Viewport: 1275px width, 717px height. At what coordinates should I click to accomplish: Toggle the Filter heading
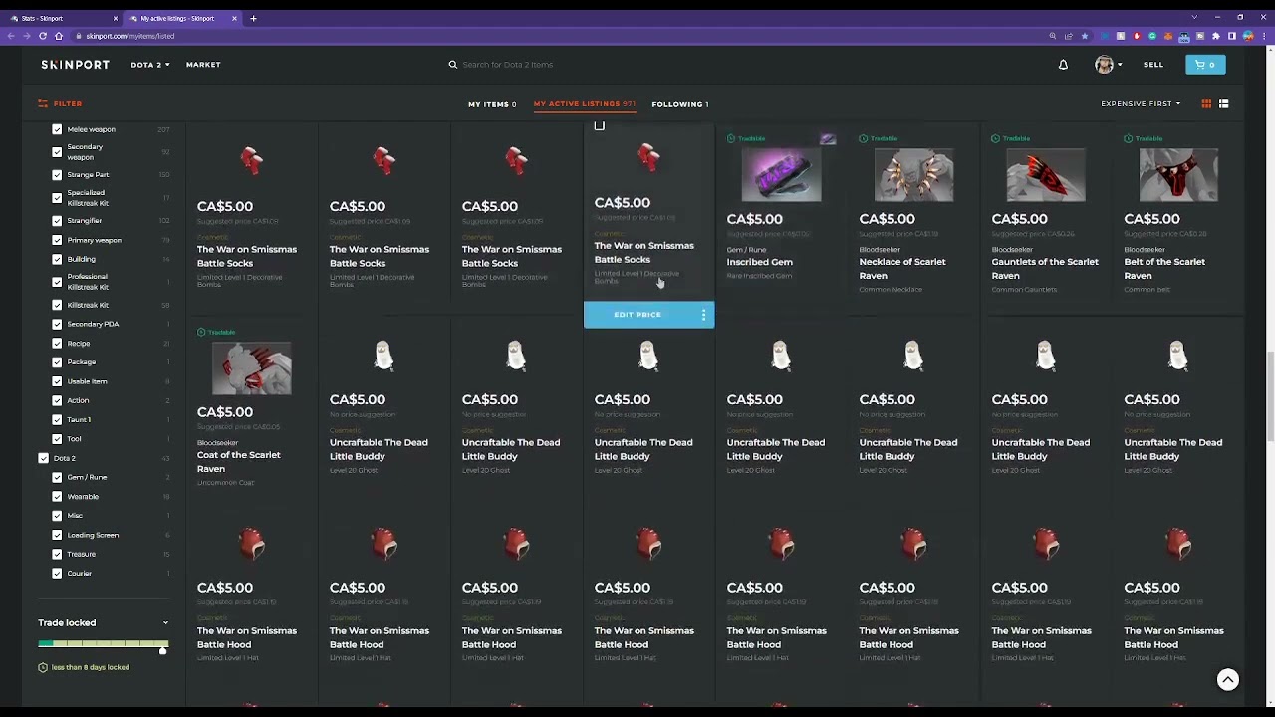68,103
